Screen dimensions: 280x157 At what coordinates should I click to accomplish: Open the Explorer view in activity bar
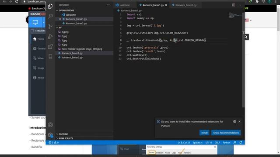pyautogui.click(x=50, y=6)
